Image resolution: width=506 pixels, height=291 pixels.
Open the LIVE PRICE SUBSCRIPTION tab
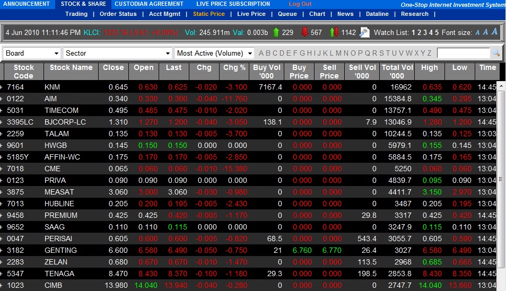233,4
